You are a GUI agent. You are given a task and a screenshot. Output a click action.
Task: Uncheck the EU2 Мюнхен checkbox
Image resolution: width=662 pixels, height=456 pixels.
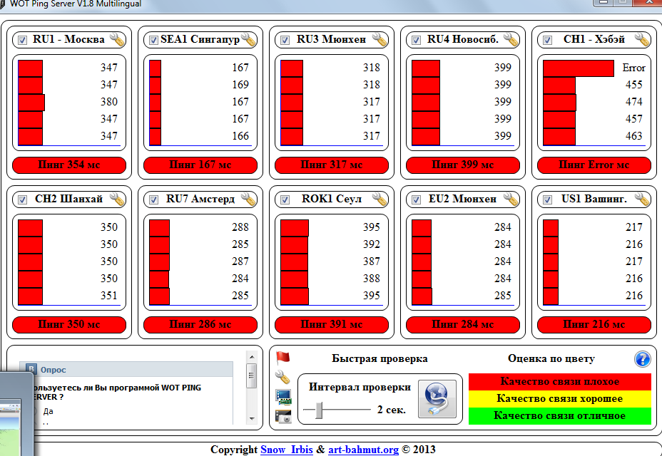click(417, 199)
